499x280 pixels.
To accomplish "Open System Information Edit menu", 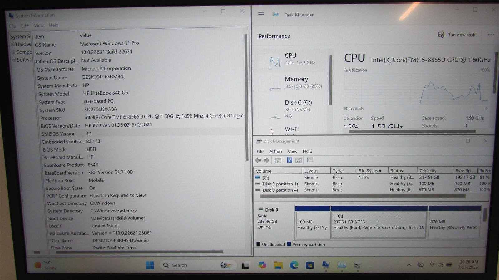I will pyautogui.click(x=25, y=26).
